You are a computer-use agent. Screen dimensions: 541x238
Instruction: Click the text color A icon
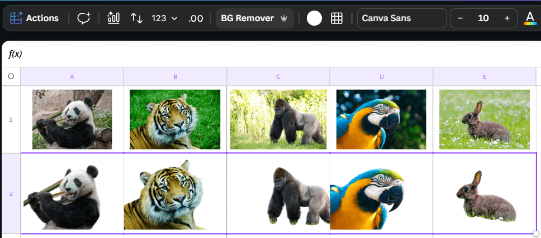(x=529, y=18)
